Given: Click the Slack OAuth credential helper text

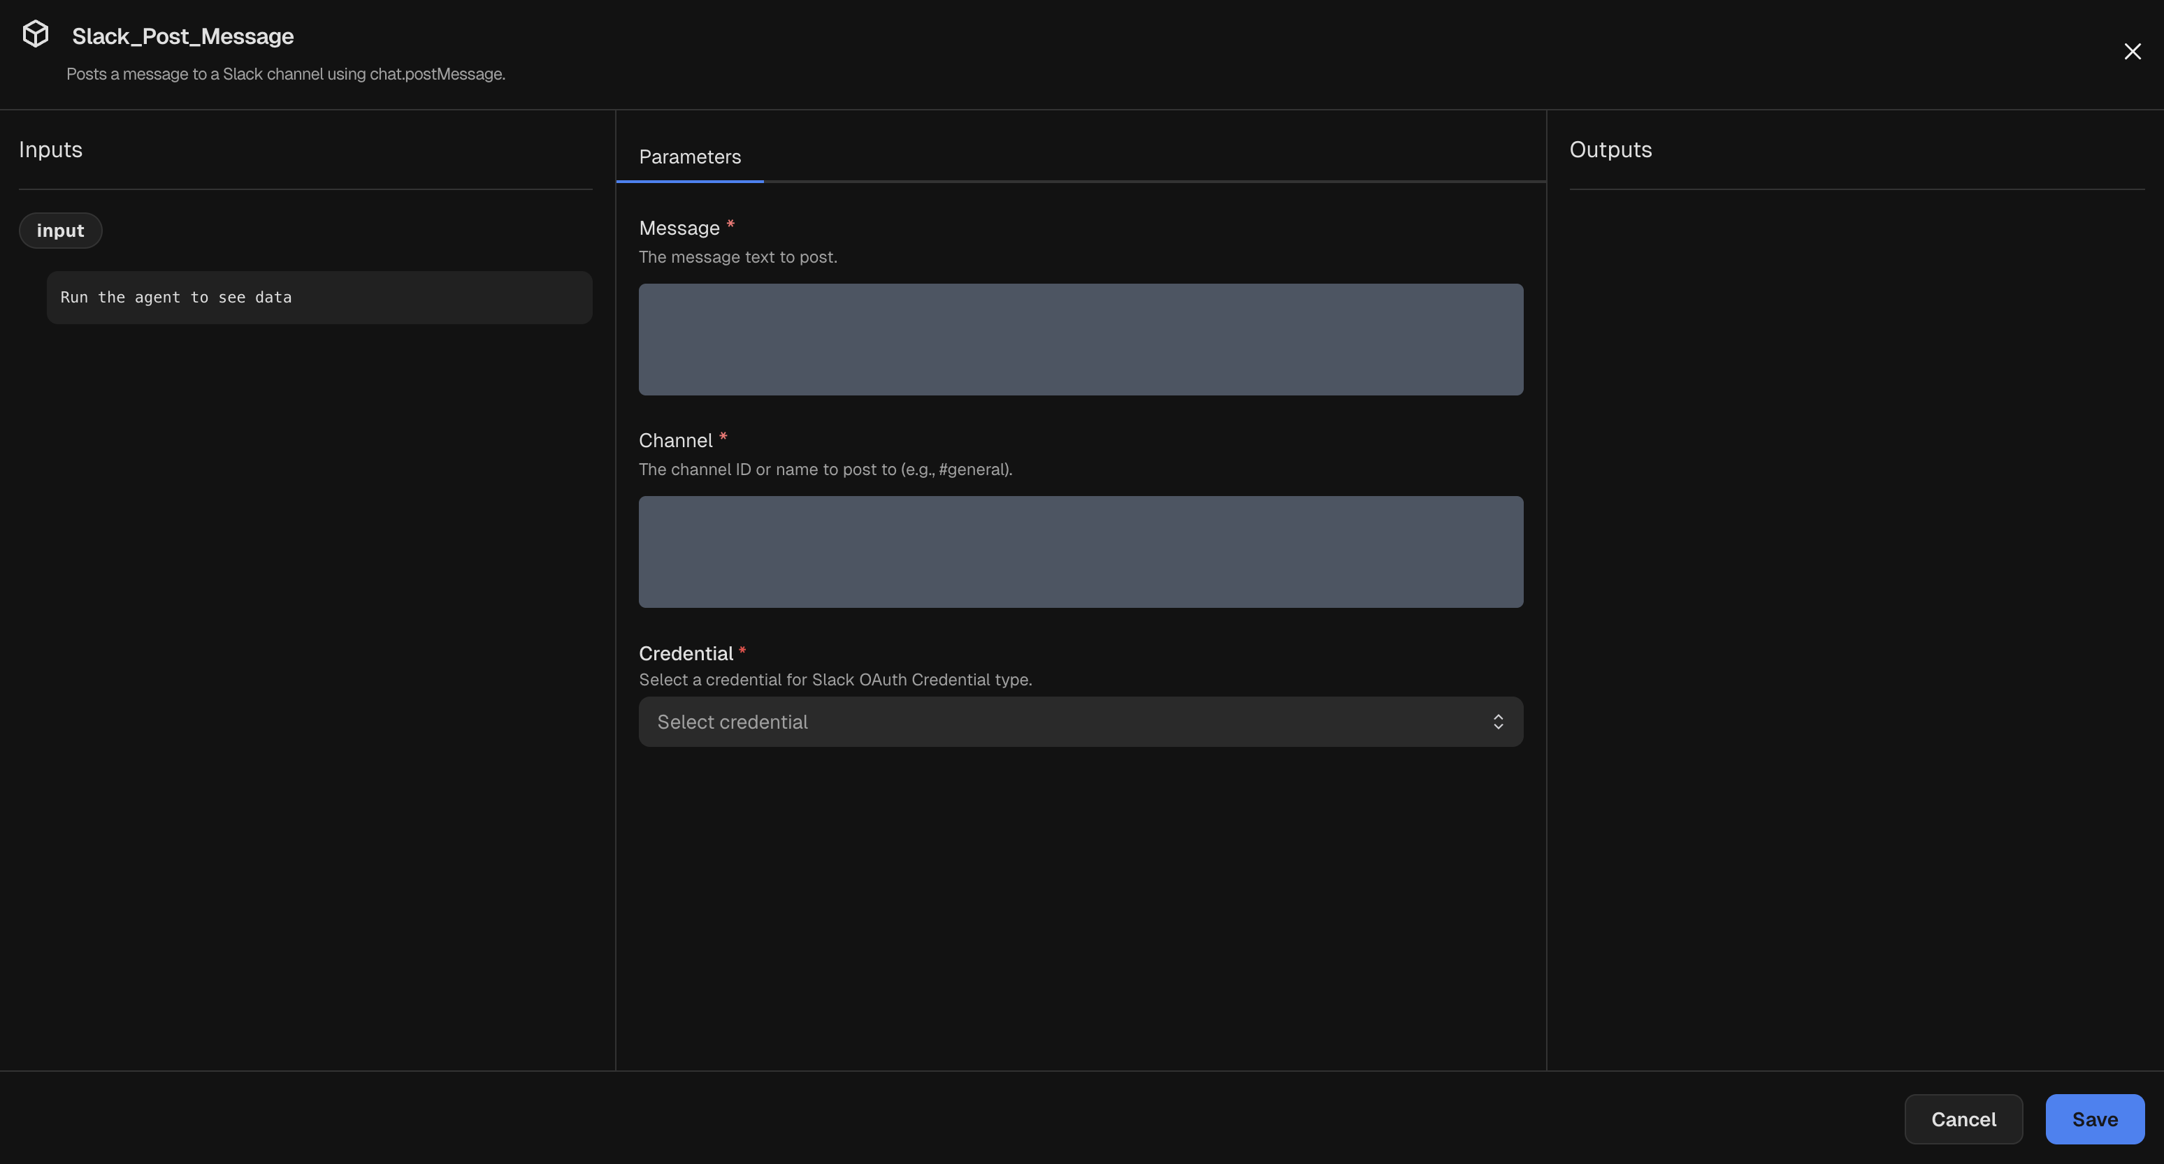Looking at the screenshot, I should 835,681.
